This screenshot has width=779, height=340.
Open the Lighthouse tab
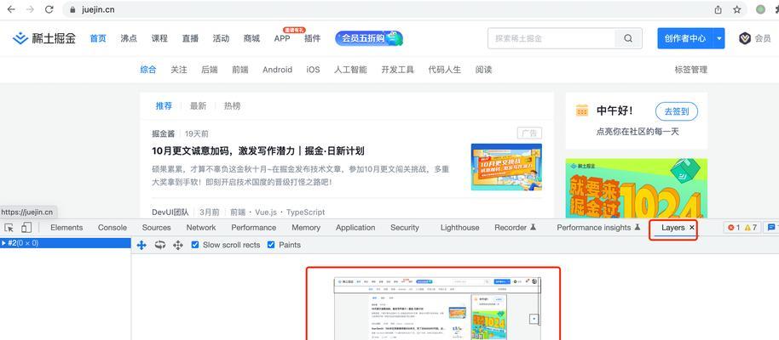coord(459,228)
